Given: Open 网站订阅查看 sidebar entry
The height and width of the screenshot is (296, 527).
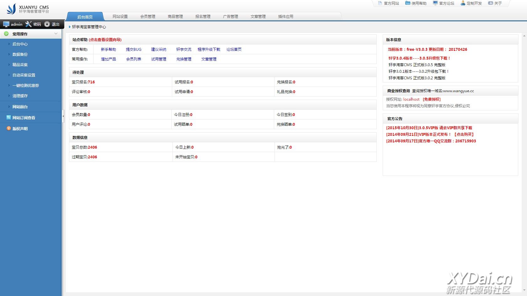Looking at the screenshot, I should (24, 118).
